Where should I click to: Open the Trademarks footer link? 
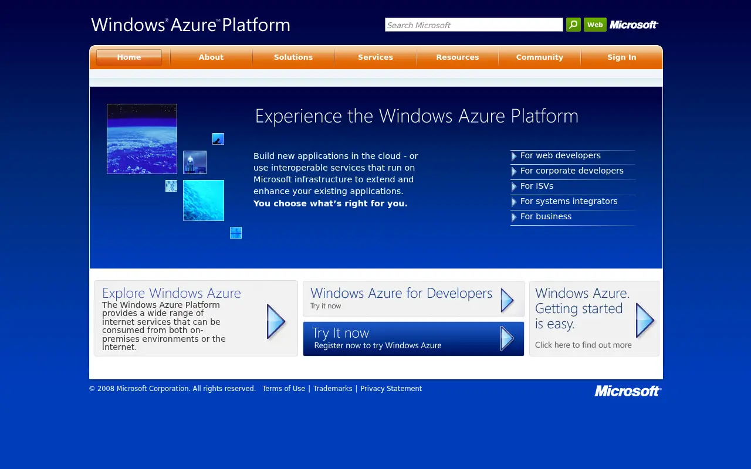(333, 389)
